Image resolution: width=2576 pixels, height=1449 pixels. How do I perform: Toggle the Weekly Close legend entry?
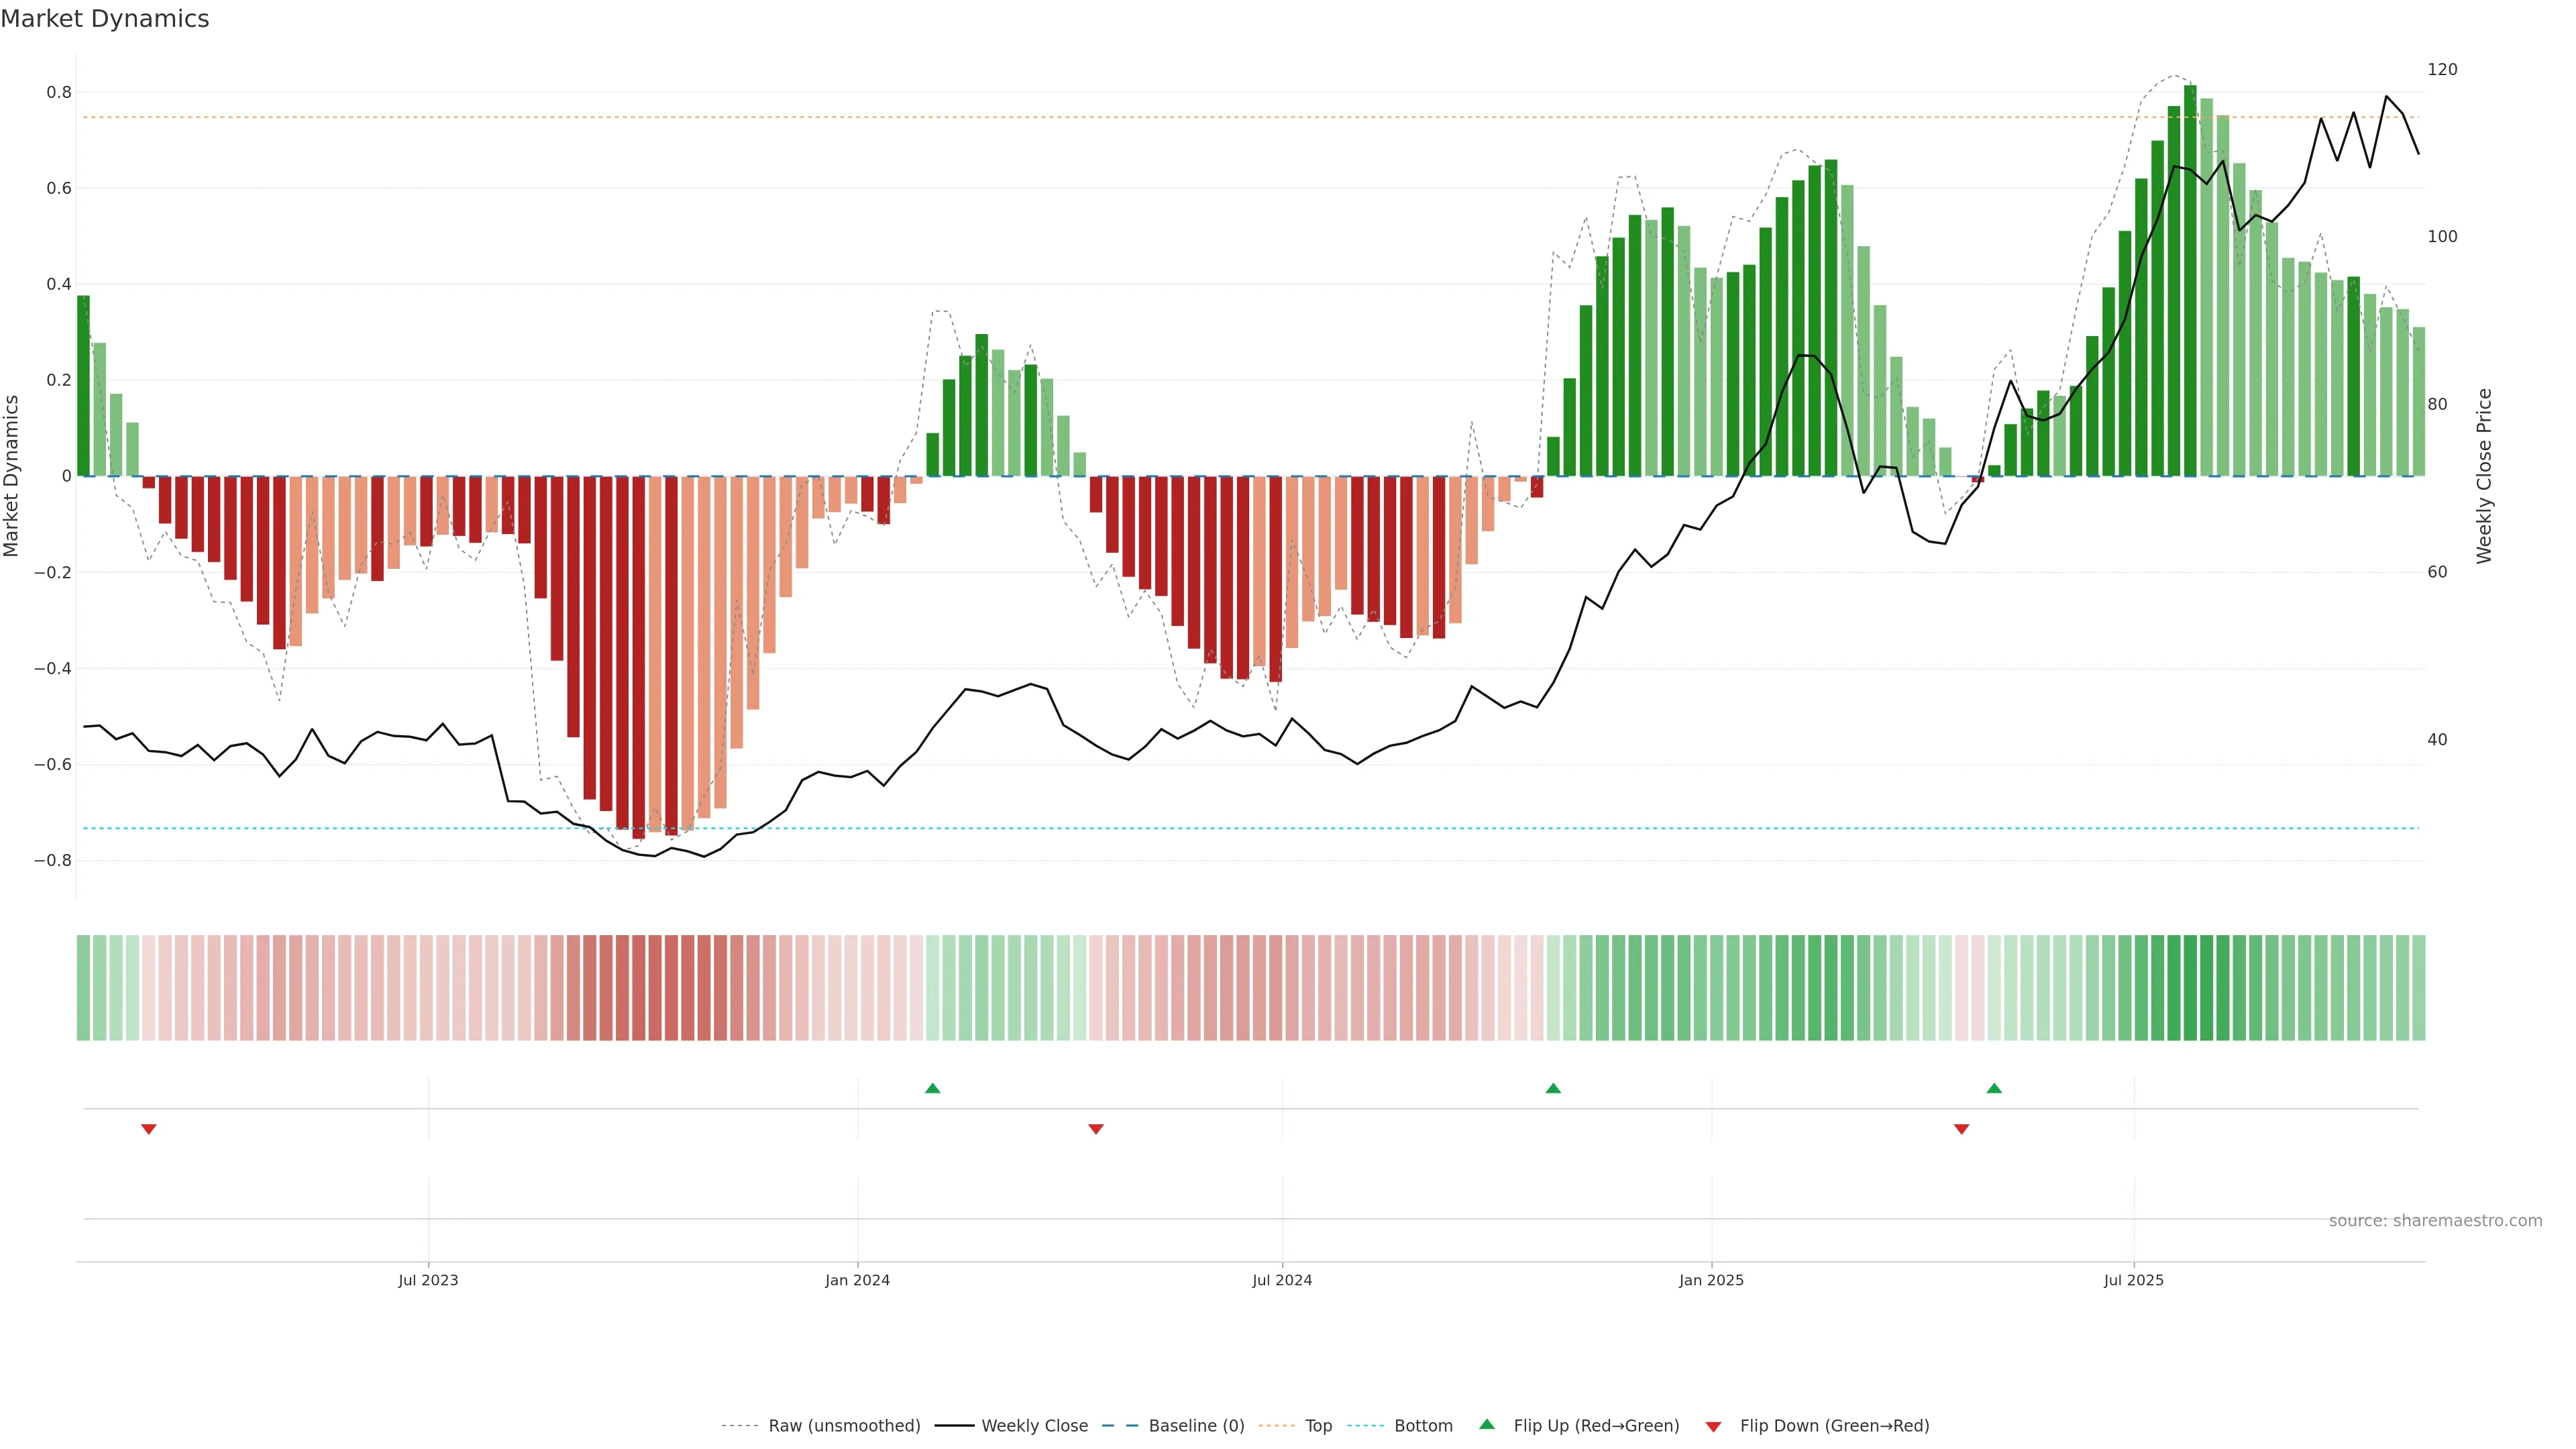pos(1034,1426)
